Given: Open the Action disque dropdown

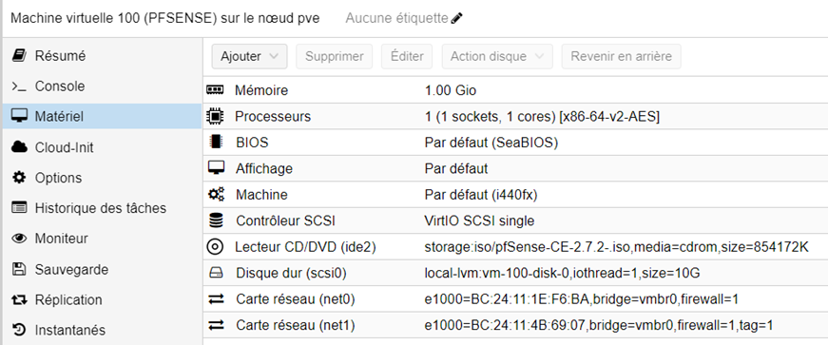Looking at the screenshot, I should (x=497, y=56).
